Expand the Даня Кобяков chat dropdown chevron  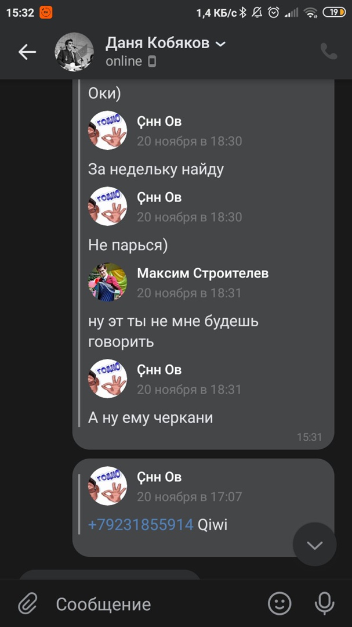(220, 44)
